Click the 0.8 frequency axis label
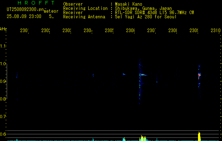Viewport: 222px width, 141px height. tap(3, 99)
